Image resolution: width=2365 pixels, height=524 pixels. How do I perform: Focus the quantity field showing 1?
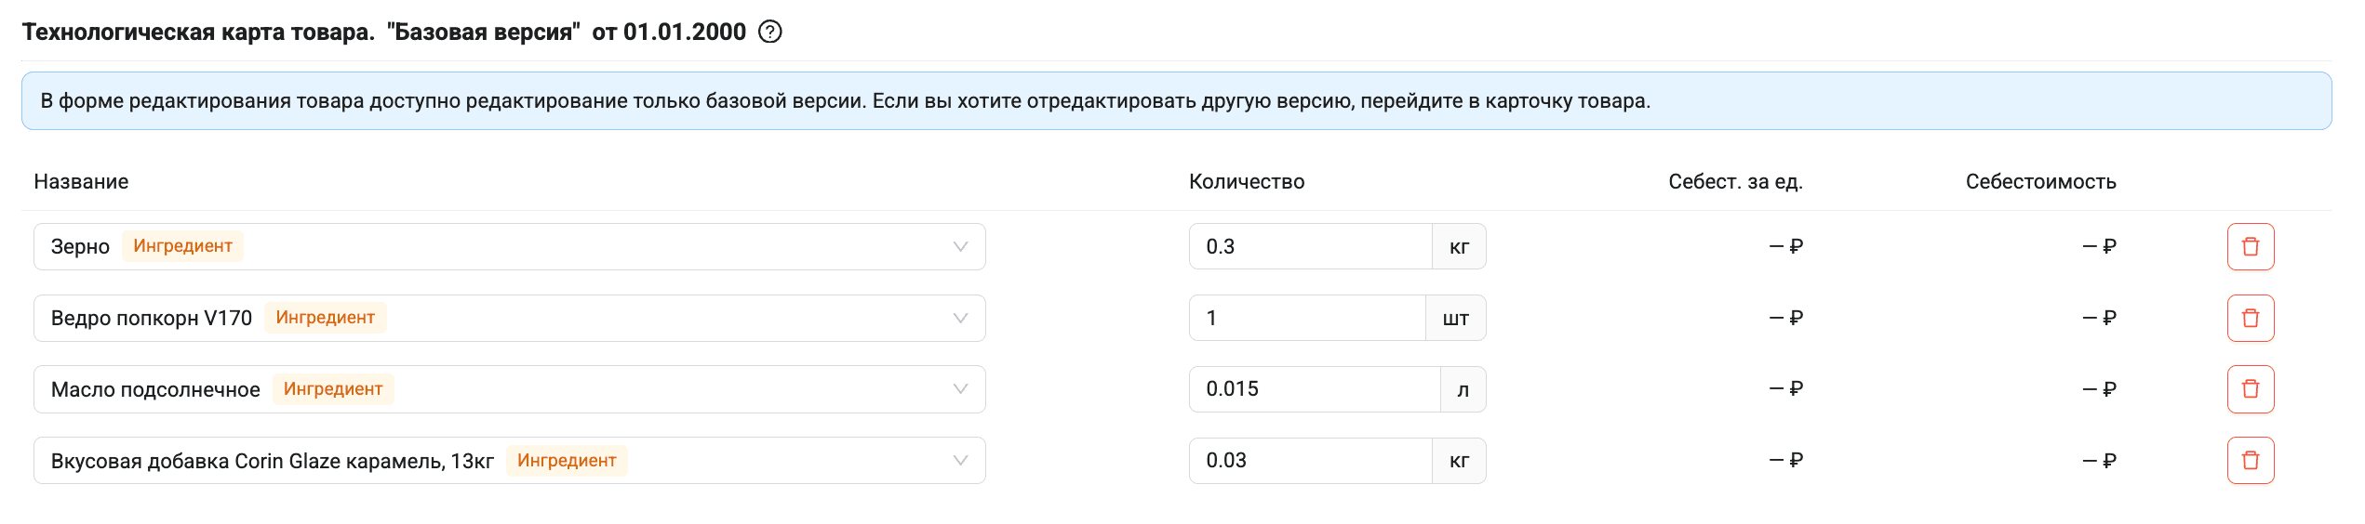tap(1307, 318)
